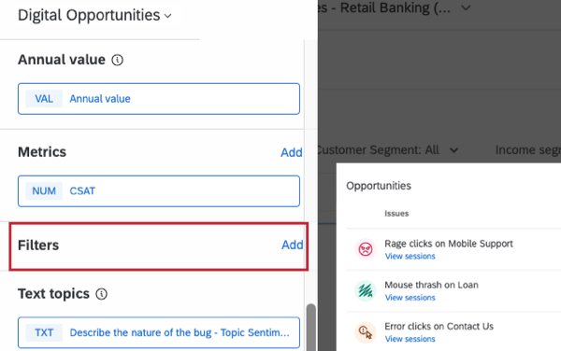The height and width of the screenshot is (351, 561).
Task: View sessions for Rage clicks on Mobile Support
Action: (410, 257)
